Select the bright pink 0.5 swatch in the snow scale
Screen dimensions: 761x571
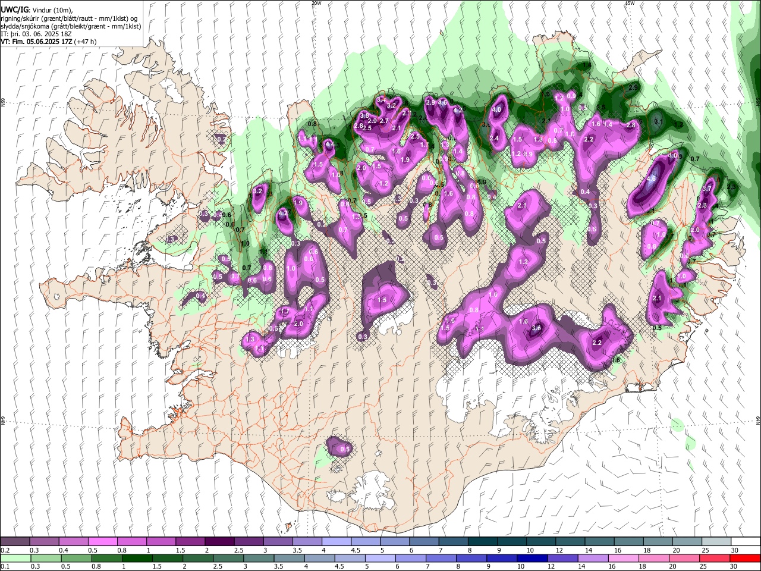tap(102, 541)
